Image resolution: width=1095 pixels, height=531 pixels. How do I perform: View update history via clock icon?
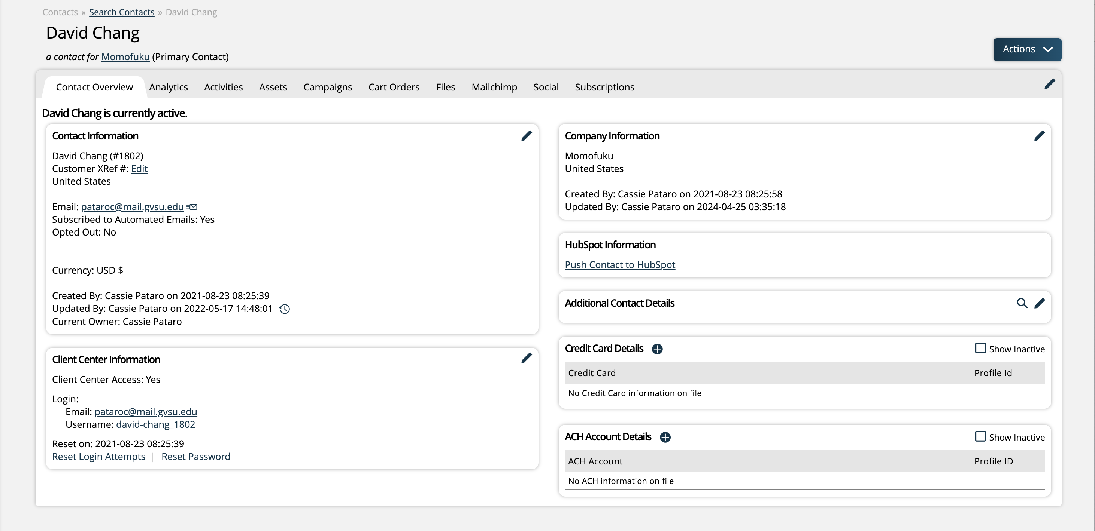(x=285, y=309)
